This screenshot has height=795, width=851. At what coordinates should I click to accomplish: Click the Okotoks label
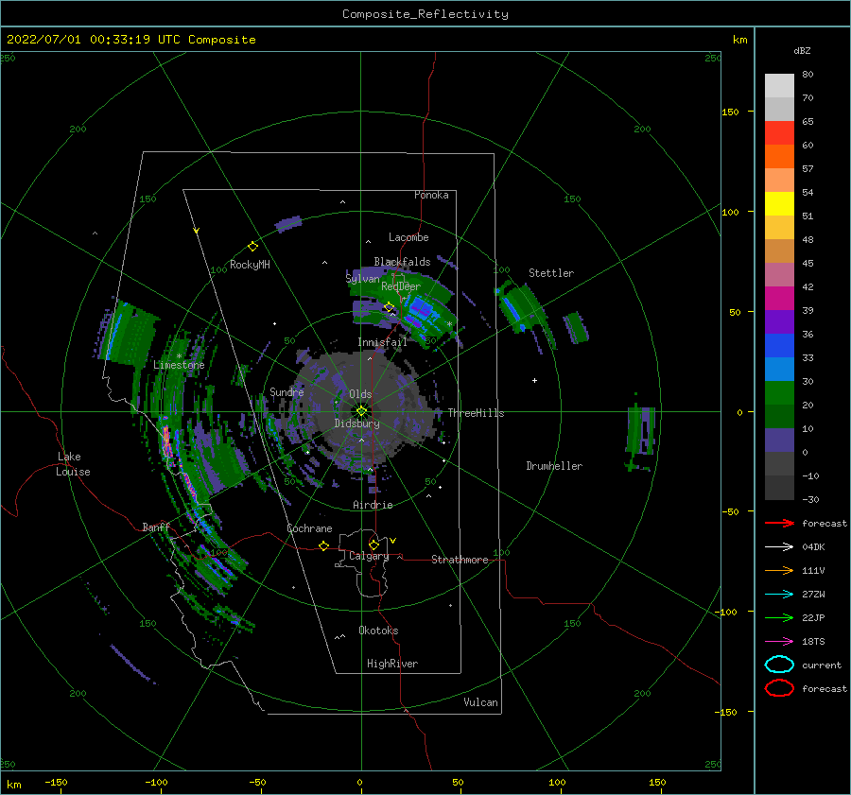coord(378,631)
